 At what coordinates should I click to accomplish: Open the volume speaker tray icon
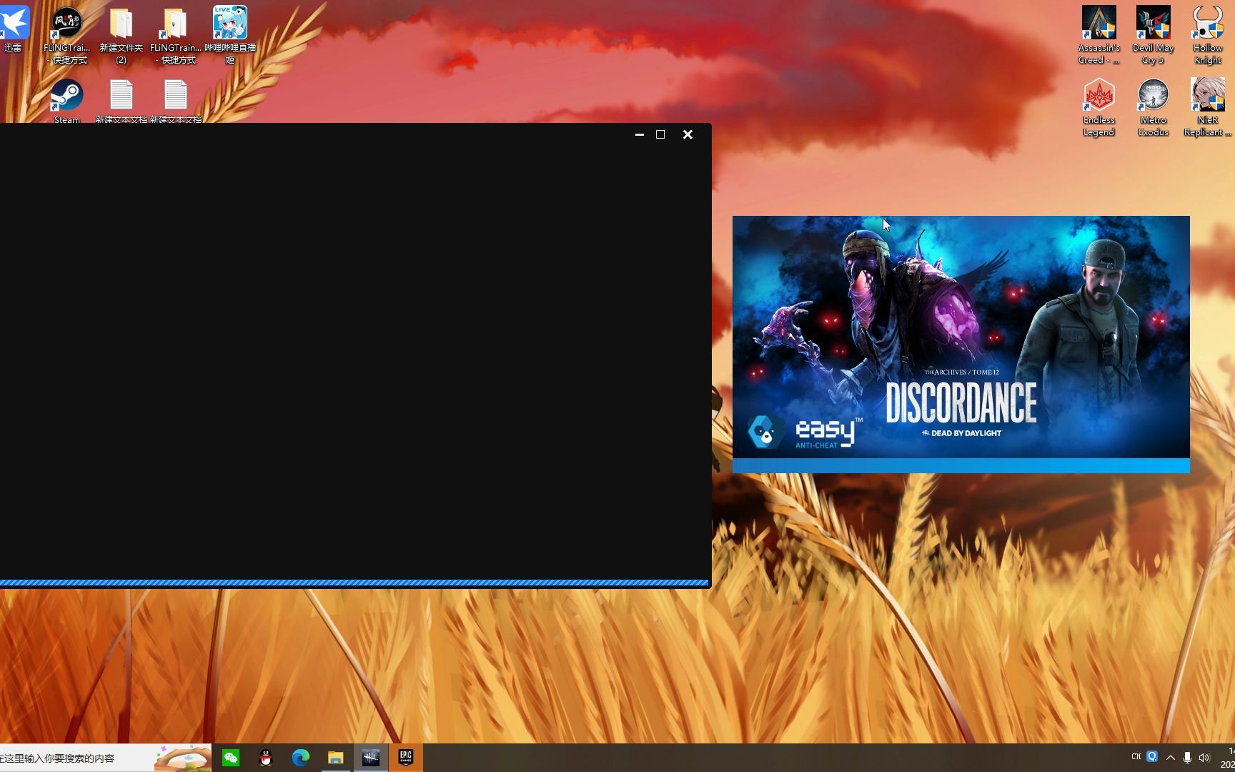click(x=1204, y=758)
